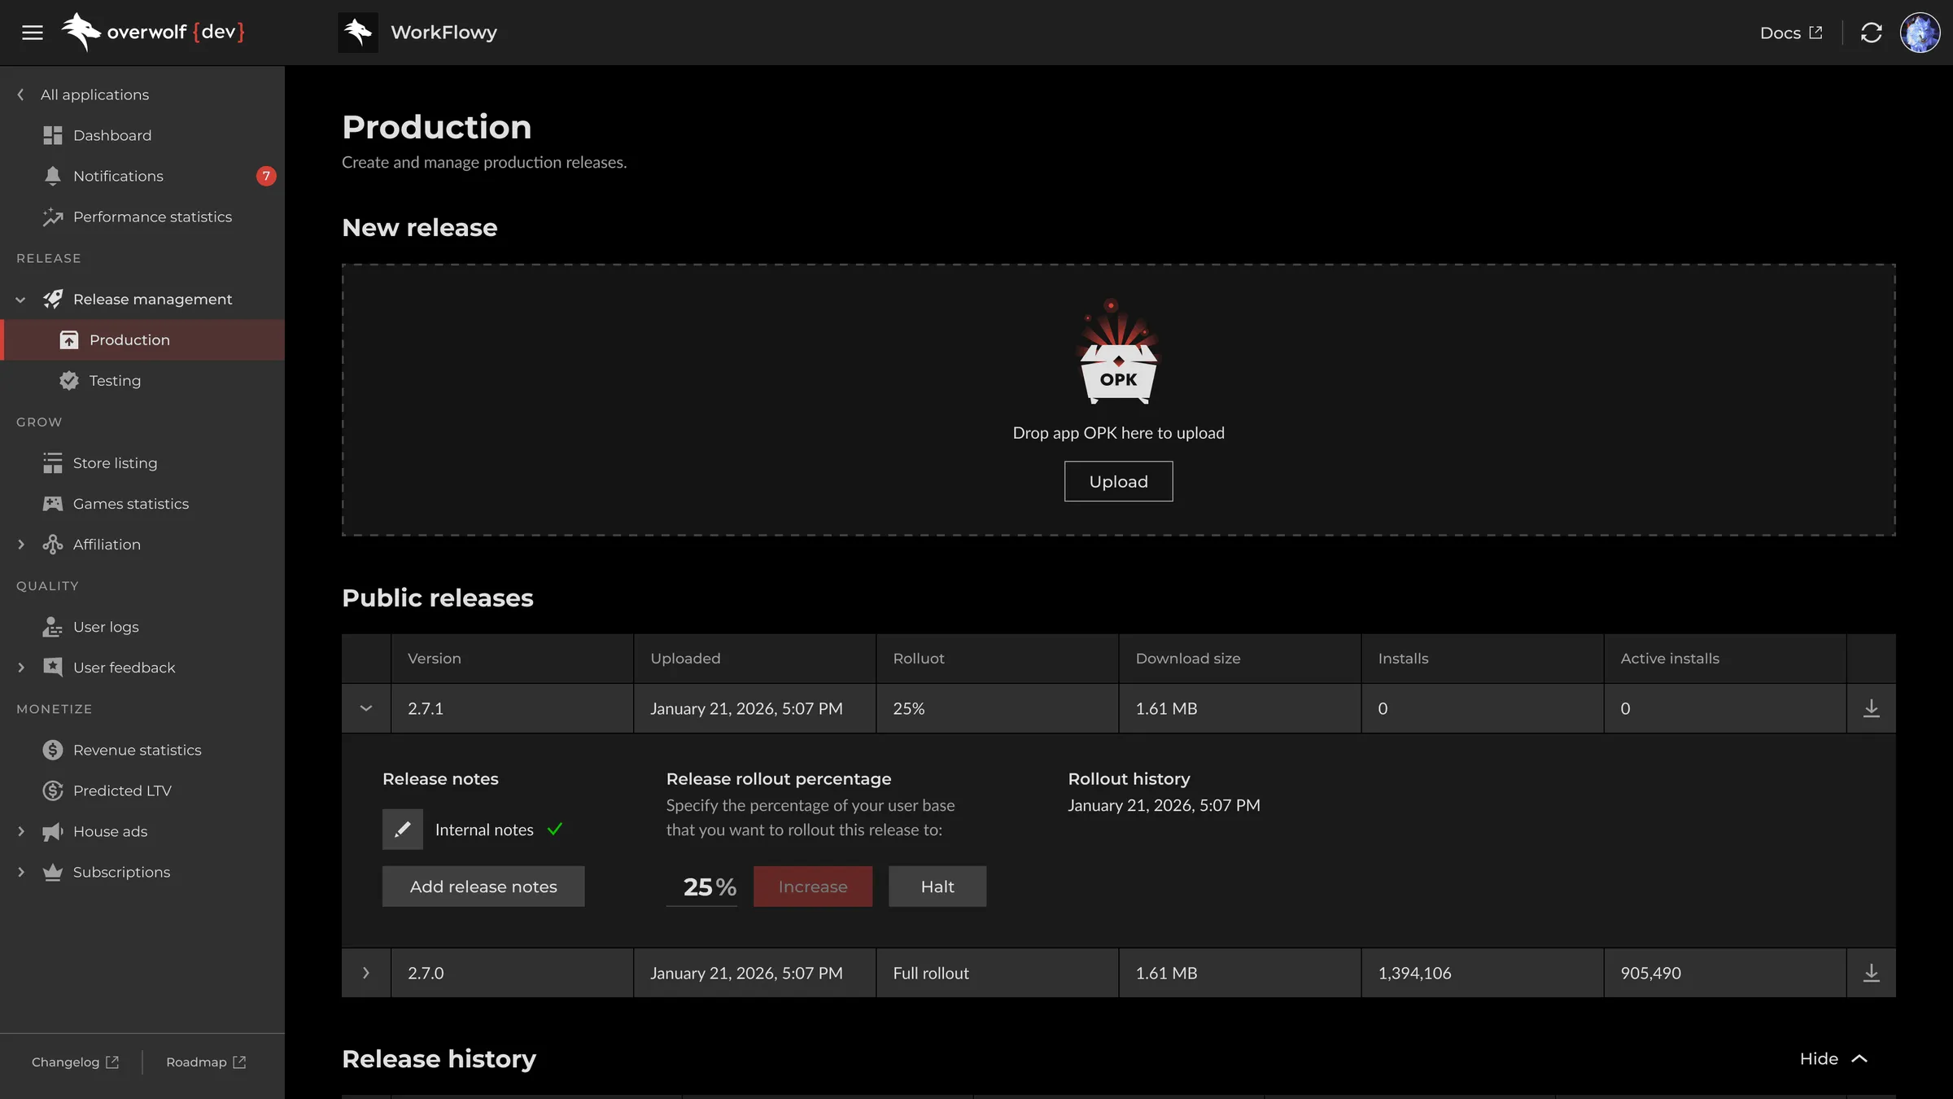
Task: Click the Overwolf dev logo
Action: pos(153,33)
